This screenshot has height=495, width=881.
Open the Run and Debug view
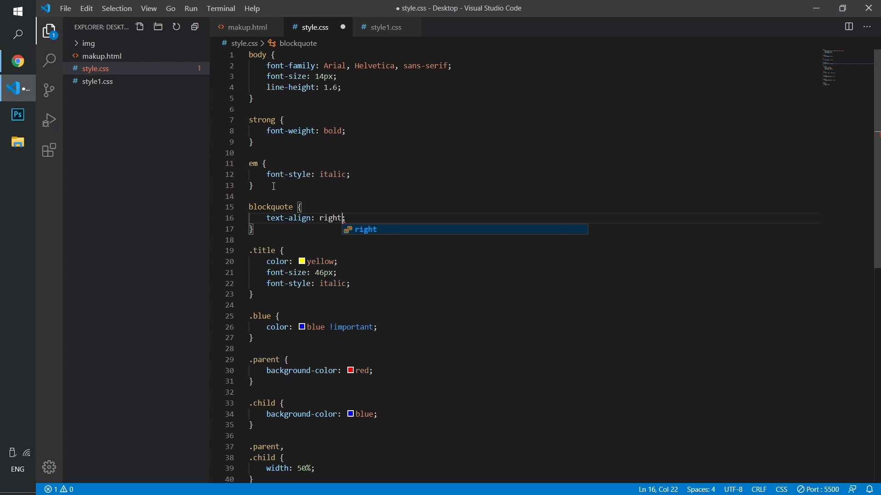[x=49, y=121]
